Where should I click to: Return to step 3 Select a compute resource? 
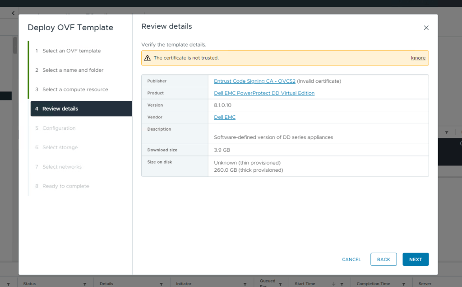[x=75, y=89]
